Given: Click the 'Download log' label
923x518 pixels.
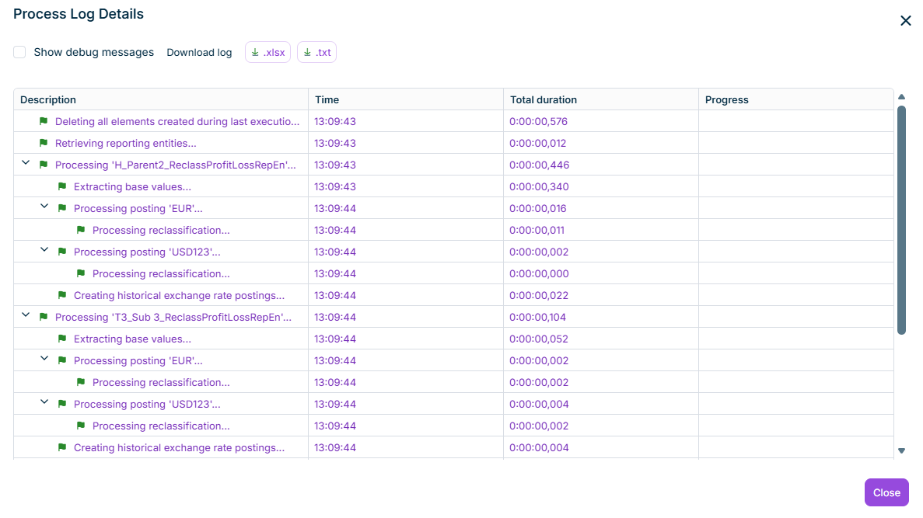Looking at the screenshot, I should click(199, 52).
